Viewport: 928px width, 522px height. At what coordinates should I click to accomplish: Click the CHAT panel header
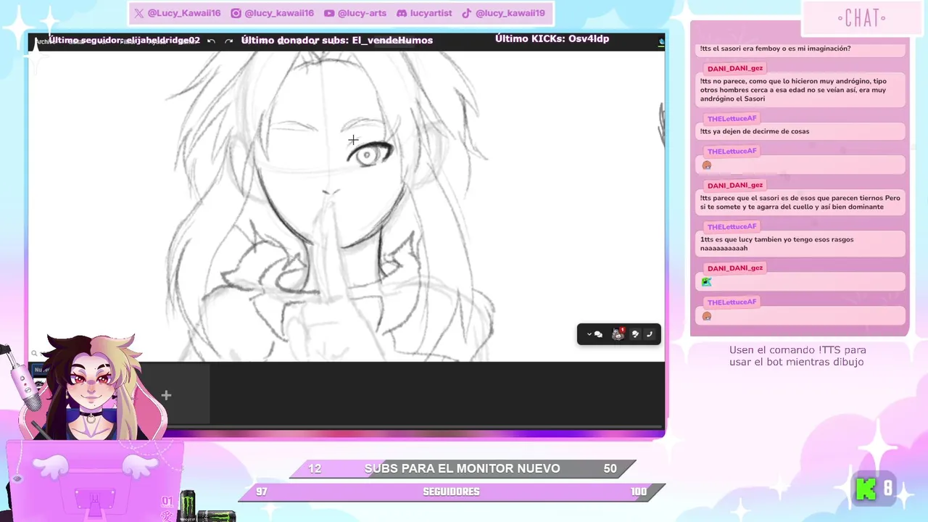[861, 18]
